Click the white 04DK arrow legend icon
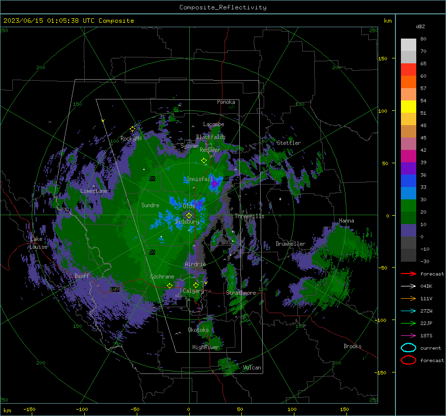This screenshot has height=416, width=446. (408, 286)
